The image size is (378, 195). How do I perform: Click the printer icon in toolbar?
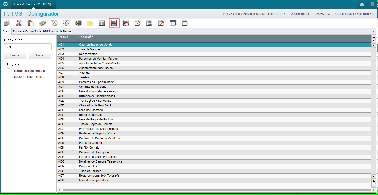pos(54,23)
